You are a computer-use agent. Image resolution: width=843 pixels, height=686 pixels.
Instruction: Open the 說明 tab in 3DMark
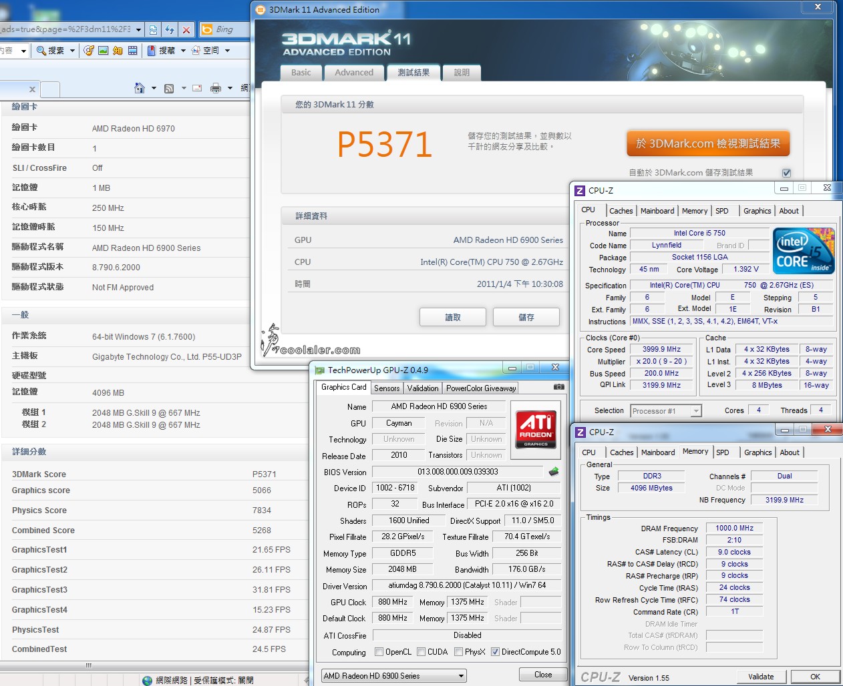[x=462, y=73]
